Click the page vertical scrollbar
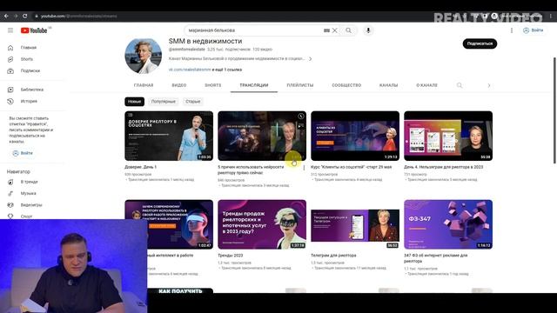The height and width of the screenshot is (313, 557). pos(554,110)
